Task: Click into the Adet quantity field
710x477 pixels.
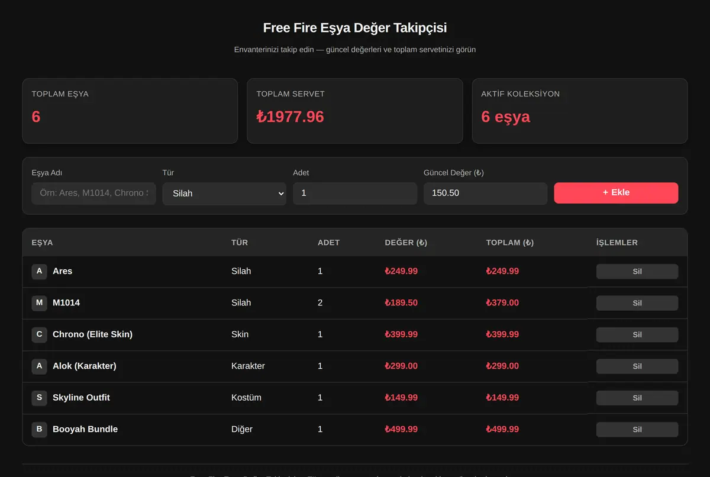Action: point(355,194)
